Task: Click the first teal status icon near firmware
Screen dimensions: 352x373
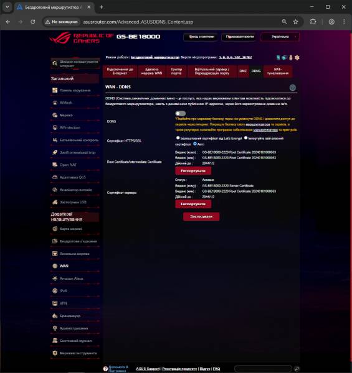Action: tap(278, 57)
